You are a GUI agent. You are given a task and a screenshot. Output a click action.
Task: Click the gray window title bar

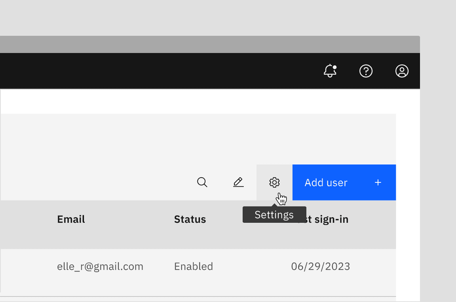click(198, 44)
